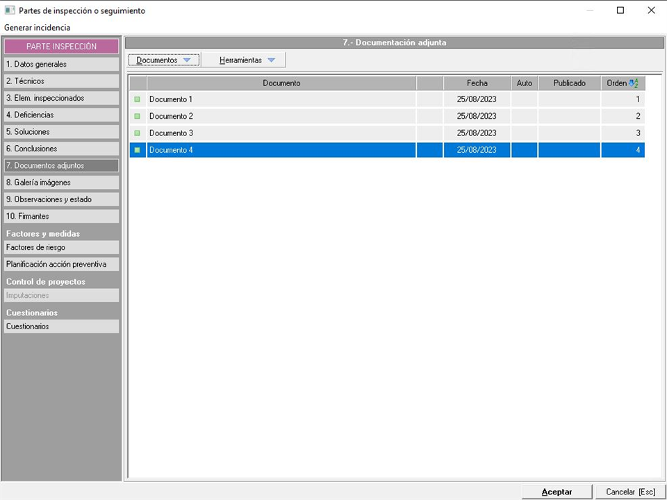Switch to 1. Datos generales section
The image size is (667, 500).
tap(61, 64)
